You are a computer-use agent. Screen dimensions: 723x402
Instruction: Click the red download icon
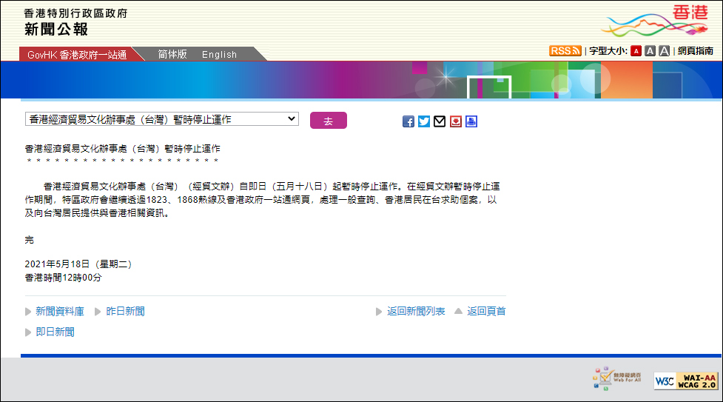pyautogui.click(x=456, y=121)
